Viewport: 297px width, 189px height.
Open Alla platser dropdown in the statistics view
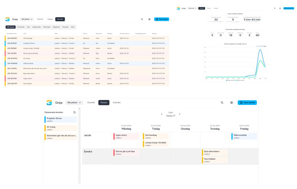[192, 8]
